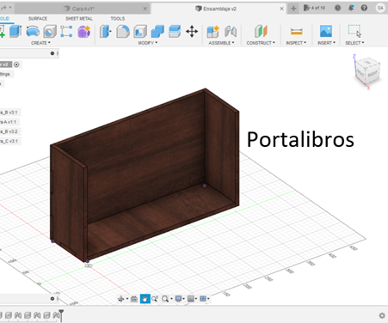Open the redo history dropdown arrow
388x323 pixels.
point(10,8)
